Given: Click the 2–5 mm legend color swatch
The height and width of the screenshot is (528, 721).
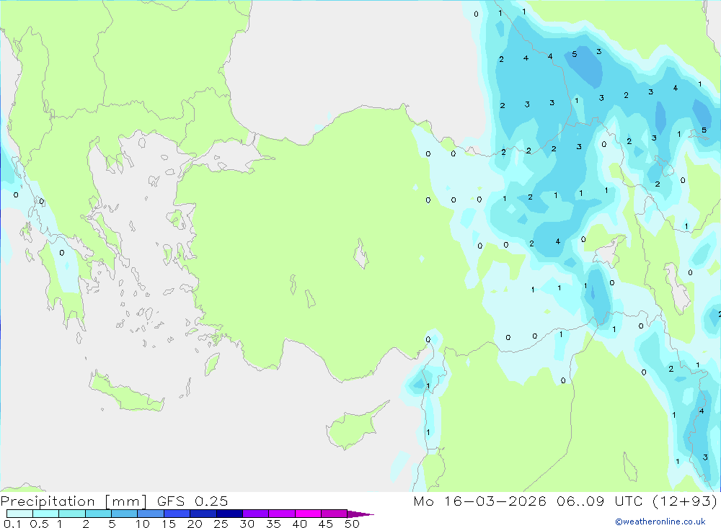Looking at the screenshot, I should [98, 514].
